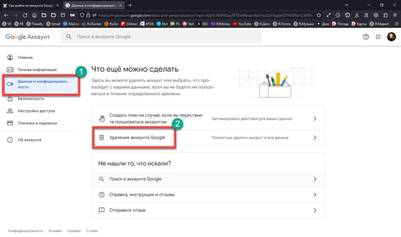Click the help question mark icon
The image size is (401, 237).
click(366, 37)
